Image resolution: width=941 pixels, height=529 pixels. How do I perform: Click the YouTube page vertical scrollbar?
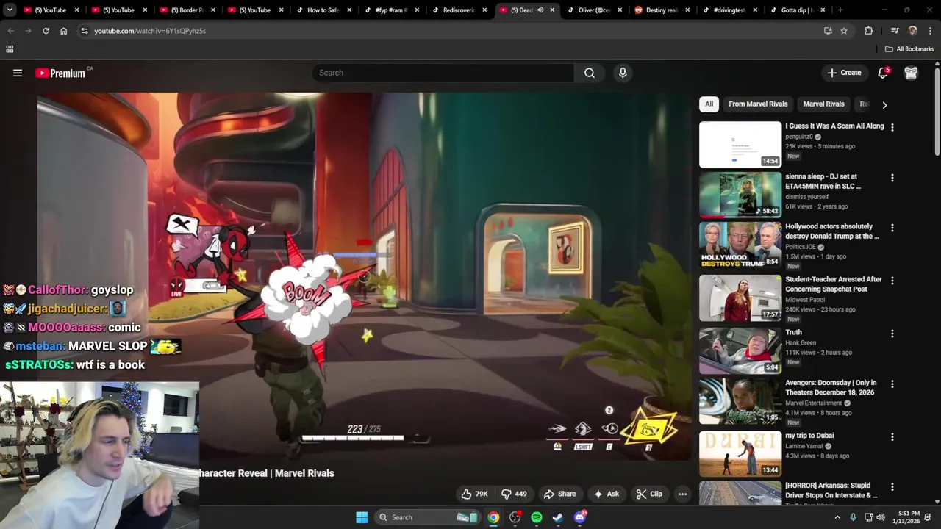(937, 110)
